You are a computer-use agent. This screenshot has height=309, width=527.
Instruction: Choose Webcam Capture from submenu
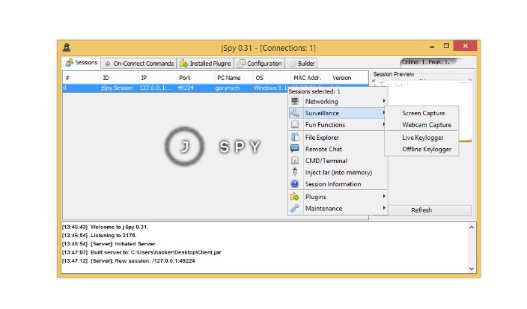coord(421,125)
